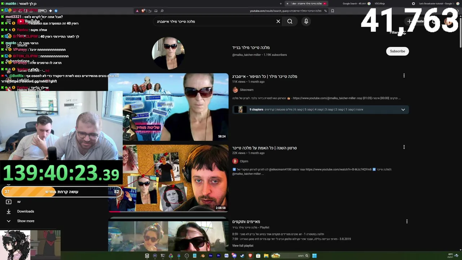Screen dimensions: 462x260
Task: Open Discord from the taskbar
Action: (x=234, y=256)
